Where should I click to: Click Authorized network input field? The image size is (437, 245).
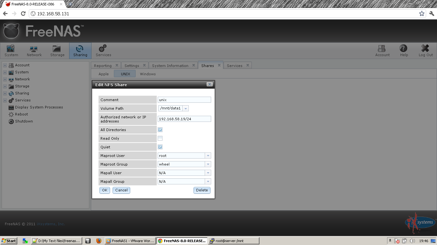point(184,119)
